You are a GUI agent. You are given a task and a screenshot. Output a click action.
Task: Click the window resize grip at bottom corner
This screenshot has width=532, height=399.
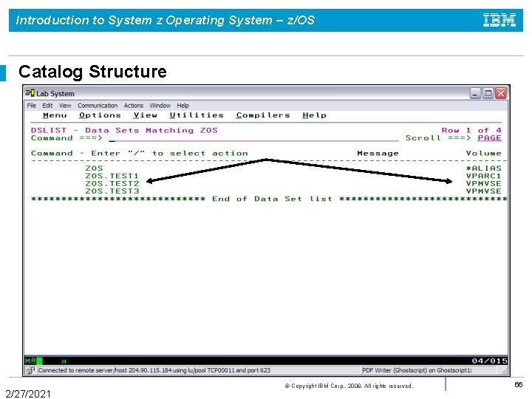(x=505, y=372)
